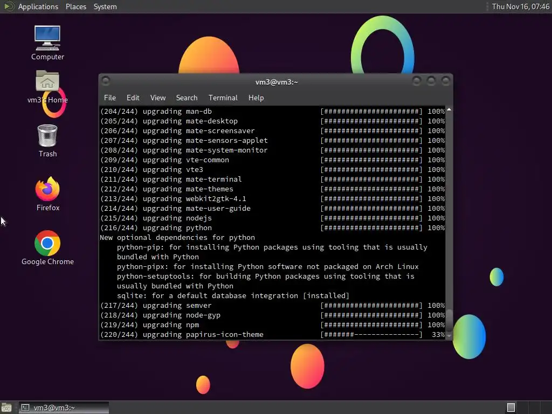
Task: Open the Computer desktop icon
Action: (47, 42)
